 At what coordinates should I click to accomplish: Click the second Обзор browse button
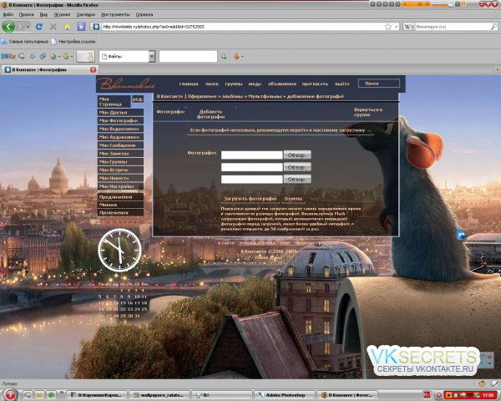[x=297, y=167]
